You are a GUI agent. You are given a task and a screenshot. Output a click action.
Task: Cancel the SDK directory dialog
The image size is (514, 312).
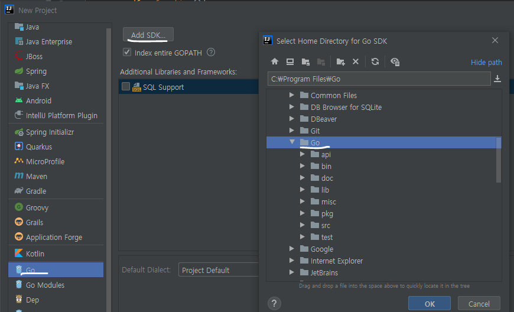(479, 304)
